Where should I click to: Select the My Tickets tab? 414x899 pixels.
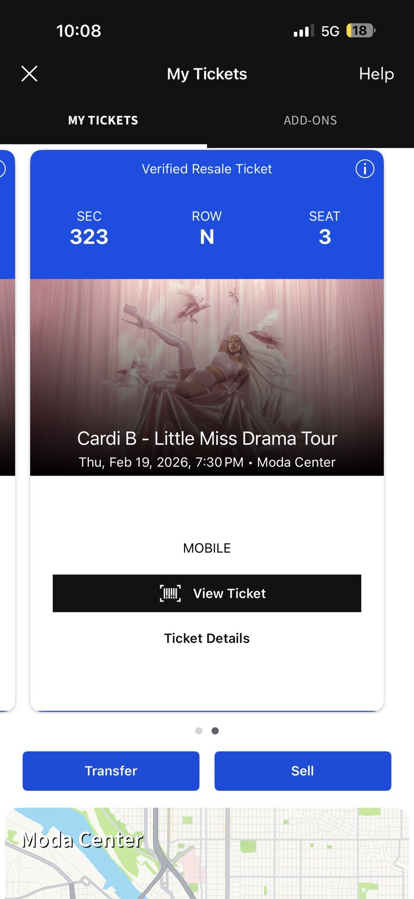pyautogui.click(x=103, y=120)
